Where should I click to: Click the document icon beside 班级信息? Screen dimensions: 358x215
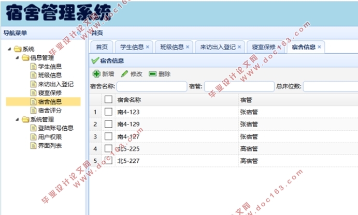click(33, 75)
